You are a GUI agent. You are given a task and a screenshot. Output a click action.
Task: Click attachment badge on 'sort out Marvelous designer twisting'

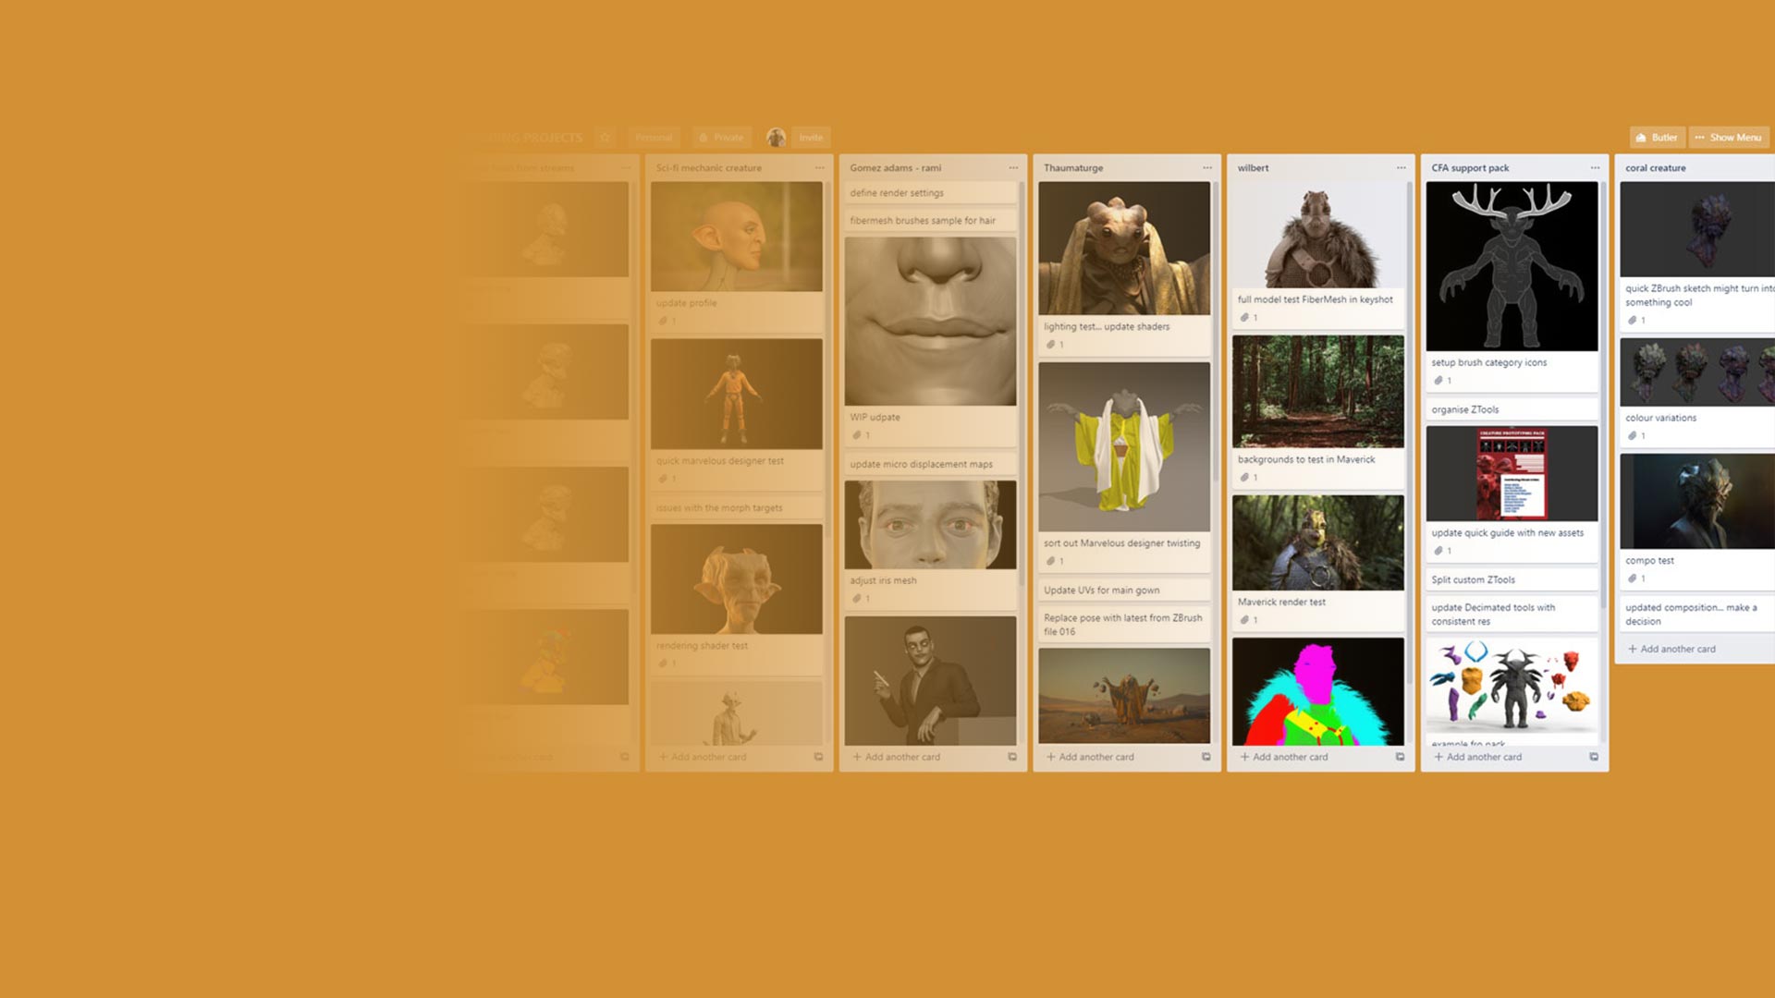[x=1055, y=561]
